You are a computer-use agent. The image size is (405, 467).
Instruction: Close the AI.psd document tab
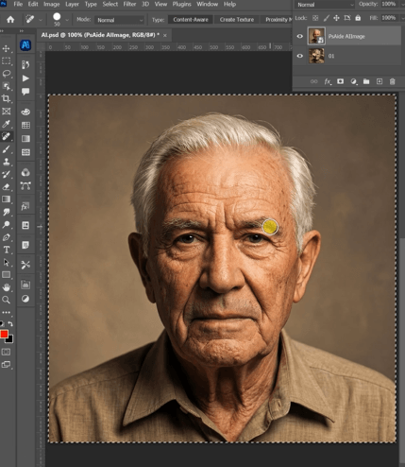165,35
